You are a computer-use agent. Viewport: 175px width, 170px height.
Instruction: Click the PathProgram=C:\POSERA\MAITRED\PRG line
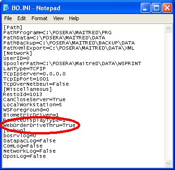pos(57,33)
